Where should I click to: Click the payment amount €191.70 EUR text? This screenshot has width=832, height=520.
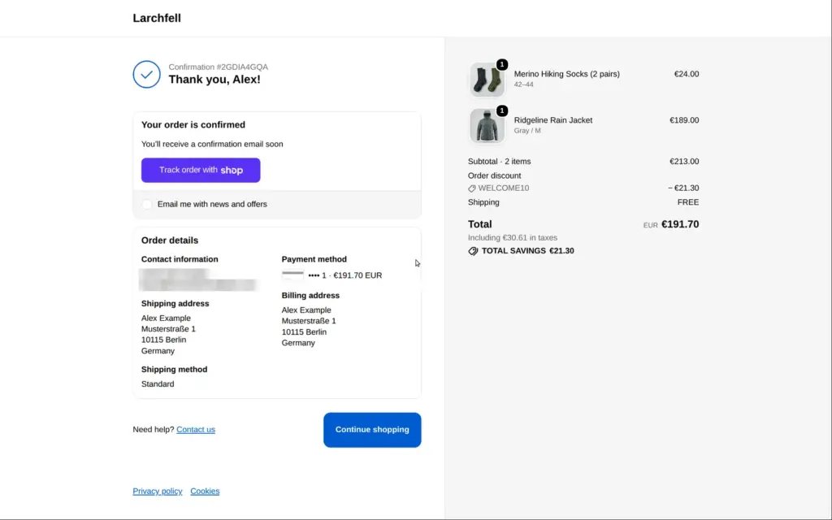click(x=357, y=275)
